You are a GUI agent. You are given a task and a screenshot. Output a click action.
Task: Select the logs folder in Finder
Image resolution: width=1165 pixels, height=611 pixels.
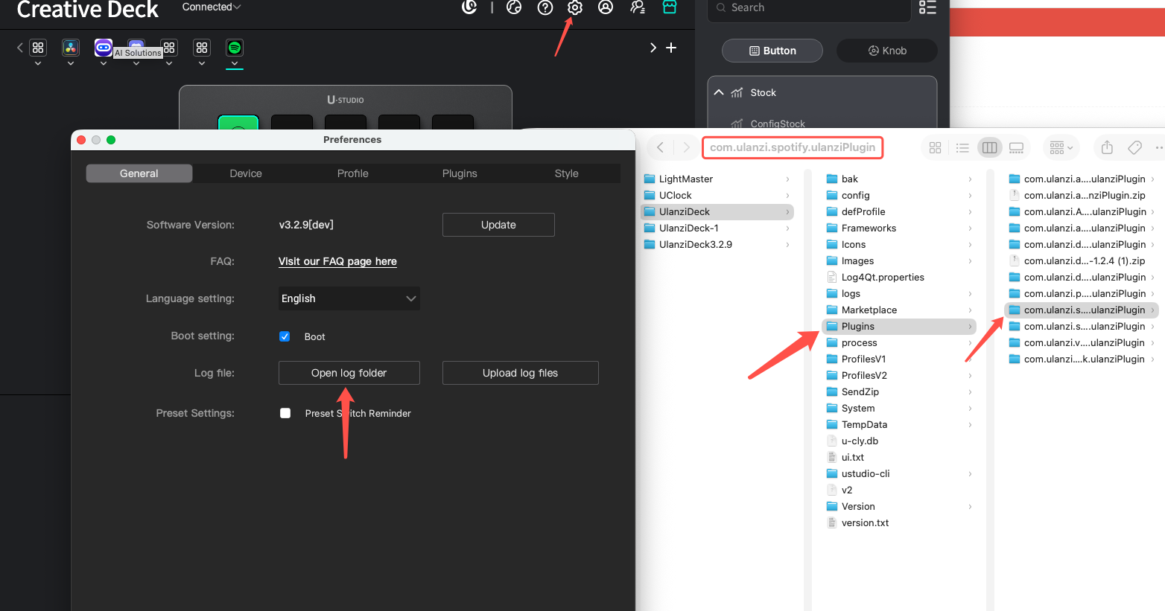(899, 293)
